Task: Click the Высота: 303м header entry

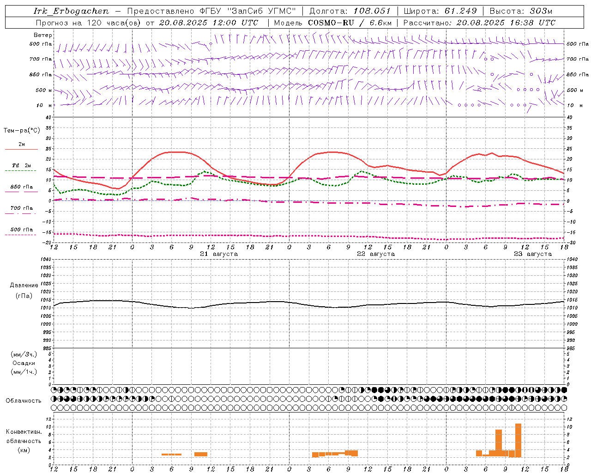Action: click(521, 11)
